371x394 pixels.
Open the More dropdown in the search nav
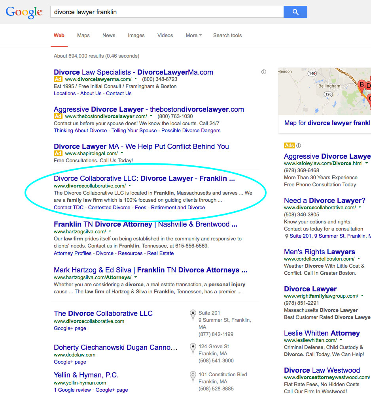(x=193, y=36)
